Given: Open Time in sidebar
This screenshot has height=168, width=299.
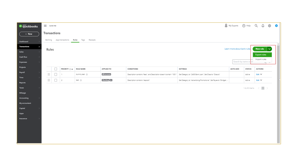Looking at the screenshot, I should (29, 77).
